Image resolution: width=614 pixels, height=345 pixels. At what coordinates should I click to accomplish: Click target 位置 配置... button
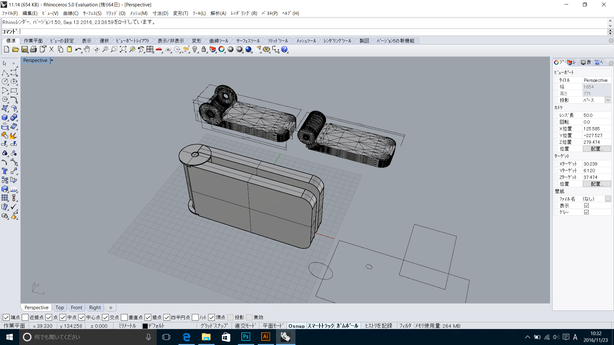point(597,184)
